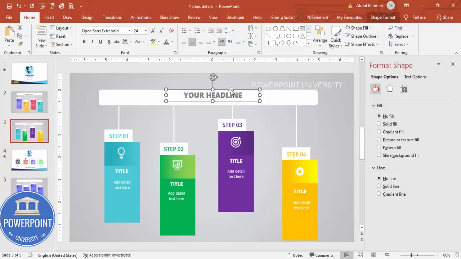Image resolution: width=461 pixels, height=259 pixels.
Task: Select the No line radio button
Action: [379, 178]
